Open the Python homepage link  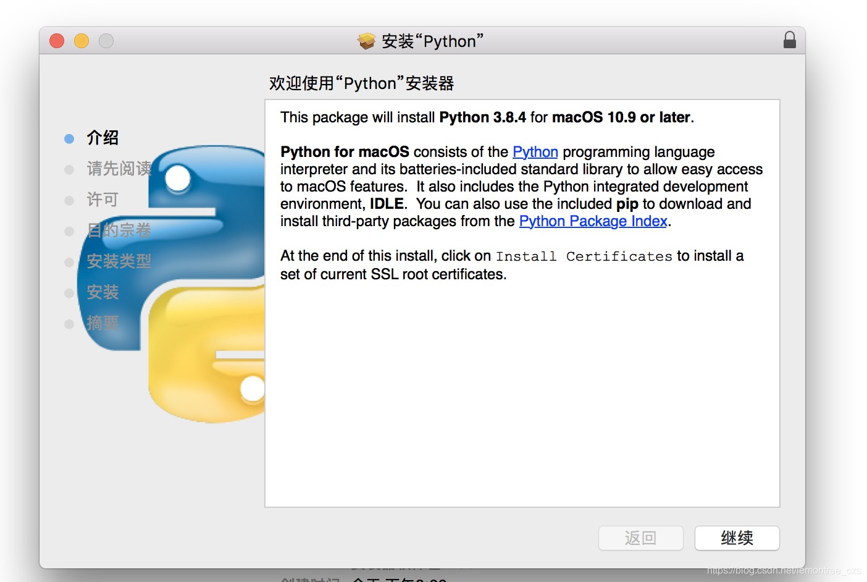535,152
